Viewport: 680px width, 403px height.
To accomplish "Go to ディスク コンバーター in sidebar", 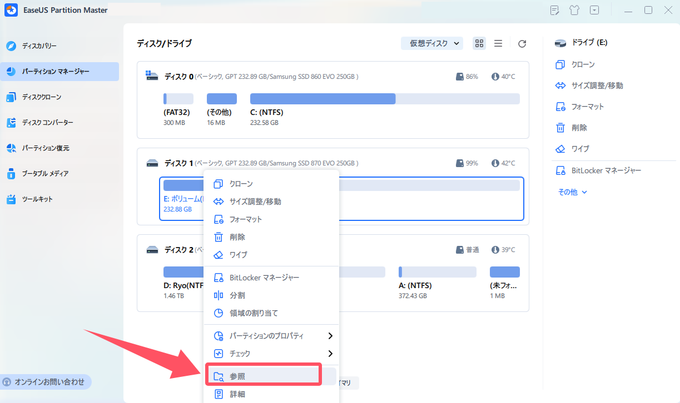I will 47,123.
